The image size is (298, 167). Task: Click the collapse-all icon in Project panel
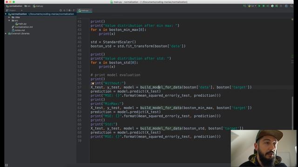tap(64, 10)
